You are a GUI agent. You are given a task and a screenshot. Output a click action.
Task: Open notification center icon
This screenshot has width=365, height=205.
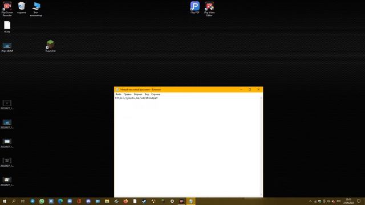click(359, 201)
